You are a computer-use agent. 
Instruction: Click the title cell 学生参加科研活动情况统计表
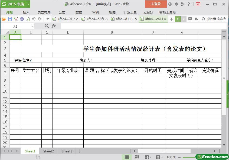145,49
